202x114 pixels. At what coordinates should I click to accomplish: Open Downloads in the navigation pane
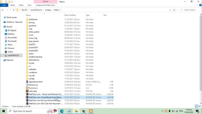click(x=12, y=41)
